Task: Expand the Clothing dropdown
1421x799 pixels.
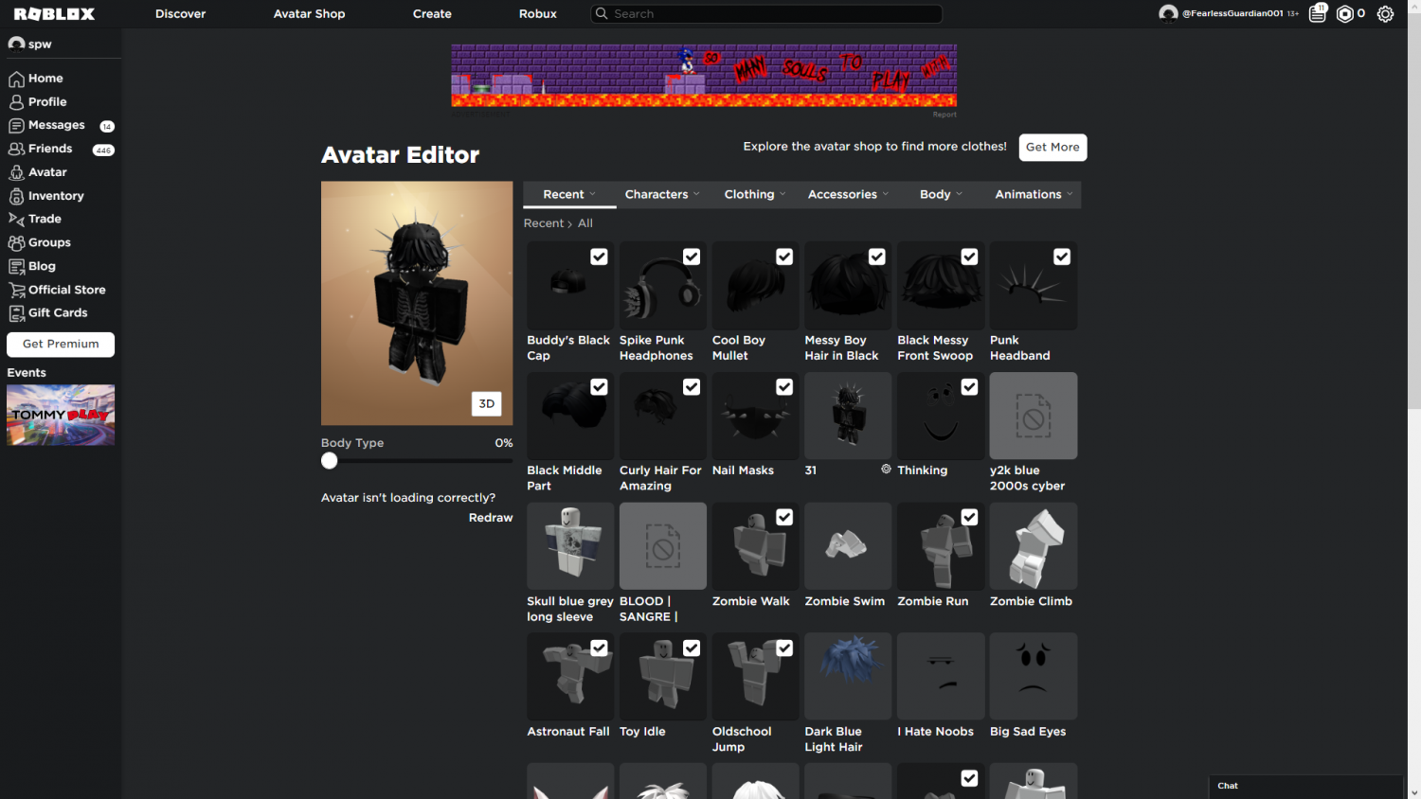Action: coord(754,194)
